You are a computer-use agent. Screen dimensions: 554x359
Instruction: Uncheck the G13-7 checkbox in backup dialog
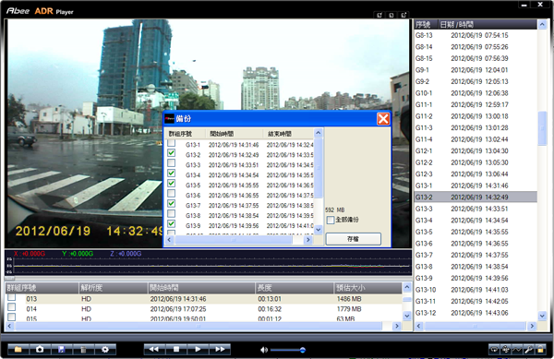click(x=172, y=203)
